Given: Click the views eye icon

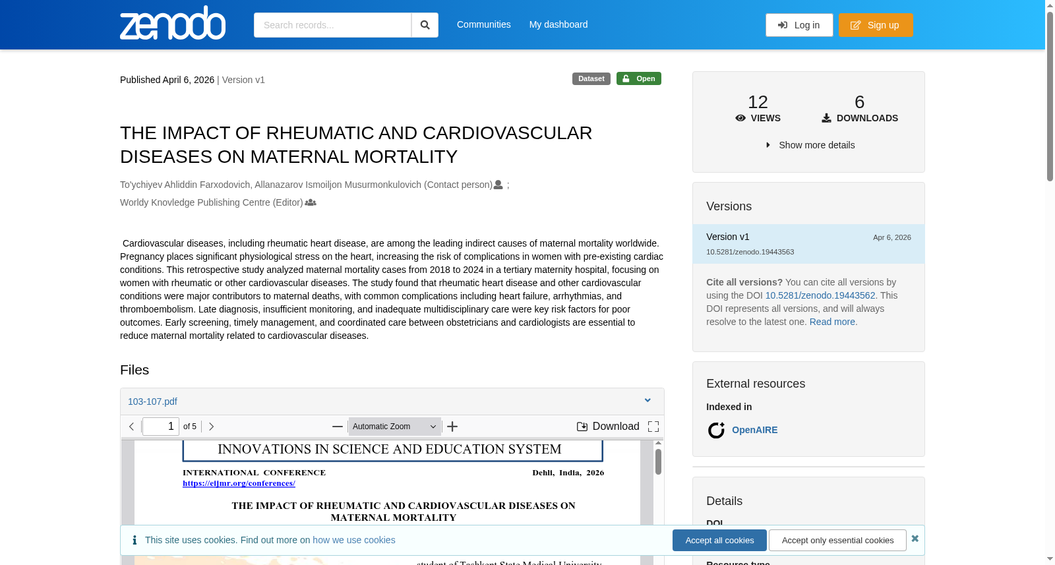Looking at the screenshot, I should point(740,118).
